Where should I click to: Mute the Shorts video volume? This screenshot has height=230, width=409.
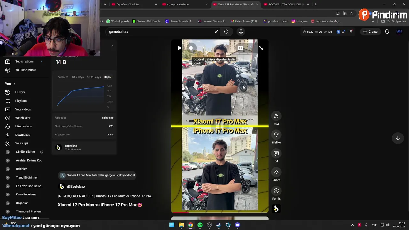click(x=191, y=48)
